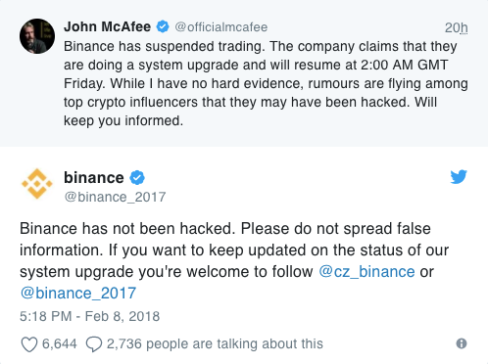The image size is (488, 364).
Task: Click the 'Binance has not been hacked' tweet text
Action: click(x=234, y=260)
